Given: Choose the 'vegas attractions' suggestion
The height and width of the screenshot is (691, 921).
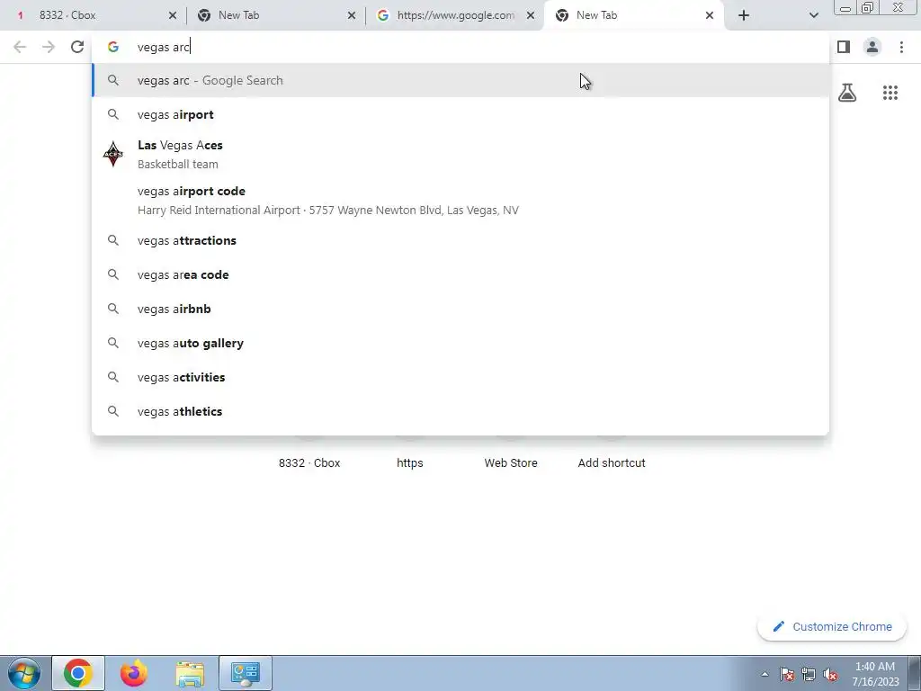Looking at the screenshot, I should (x=460, y=240).
